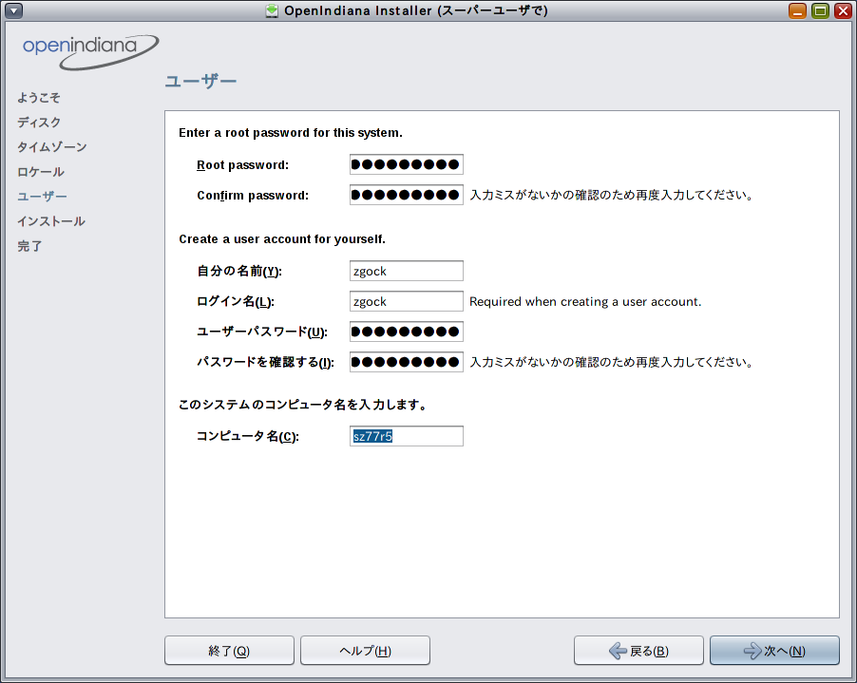This screenshot has height=683, width=857.
Task: Select インストール step in sidebar
Action: 50,221
